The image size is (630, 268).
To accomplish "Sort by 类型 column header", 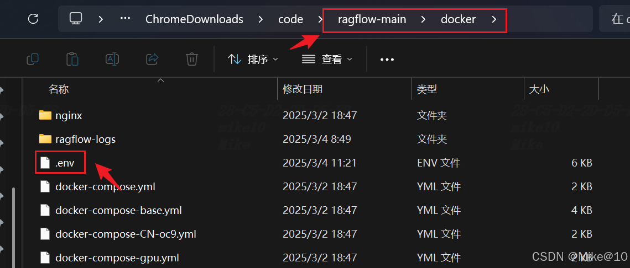I will click(x=426, y=89).
